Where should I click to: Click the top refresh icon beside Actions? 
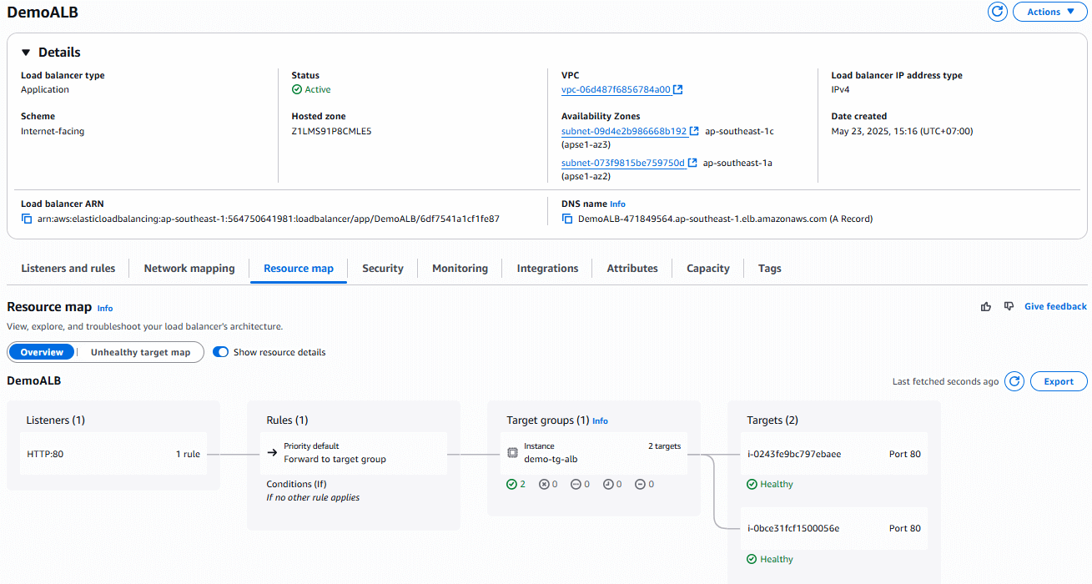pyautogui.click(x=997, y=12)
